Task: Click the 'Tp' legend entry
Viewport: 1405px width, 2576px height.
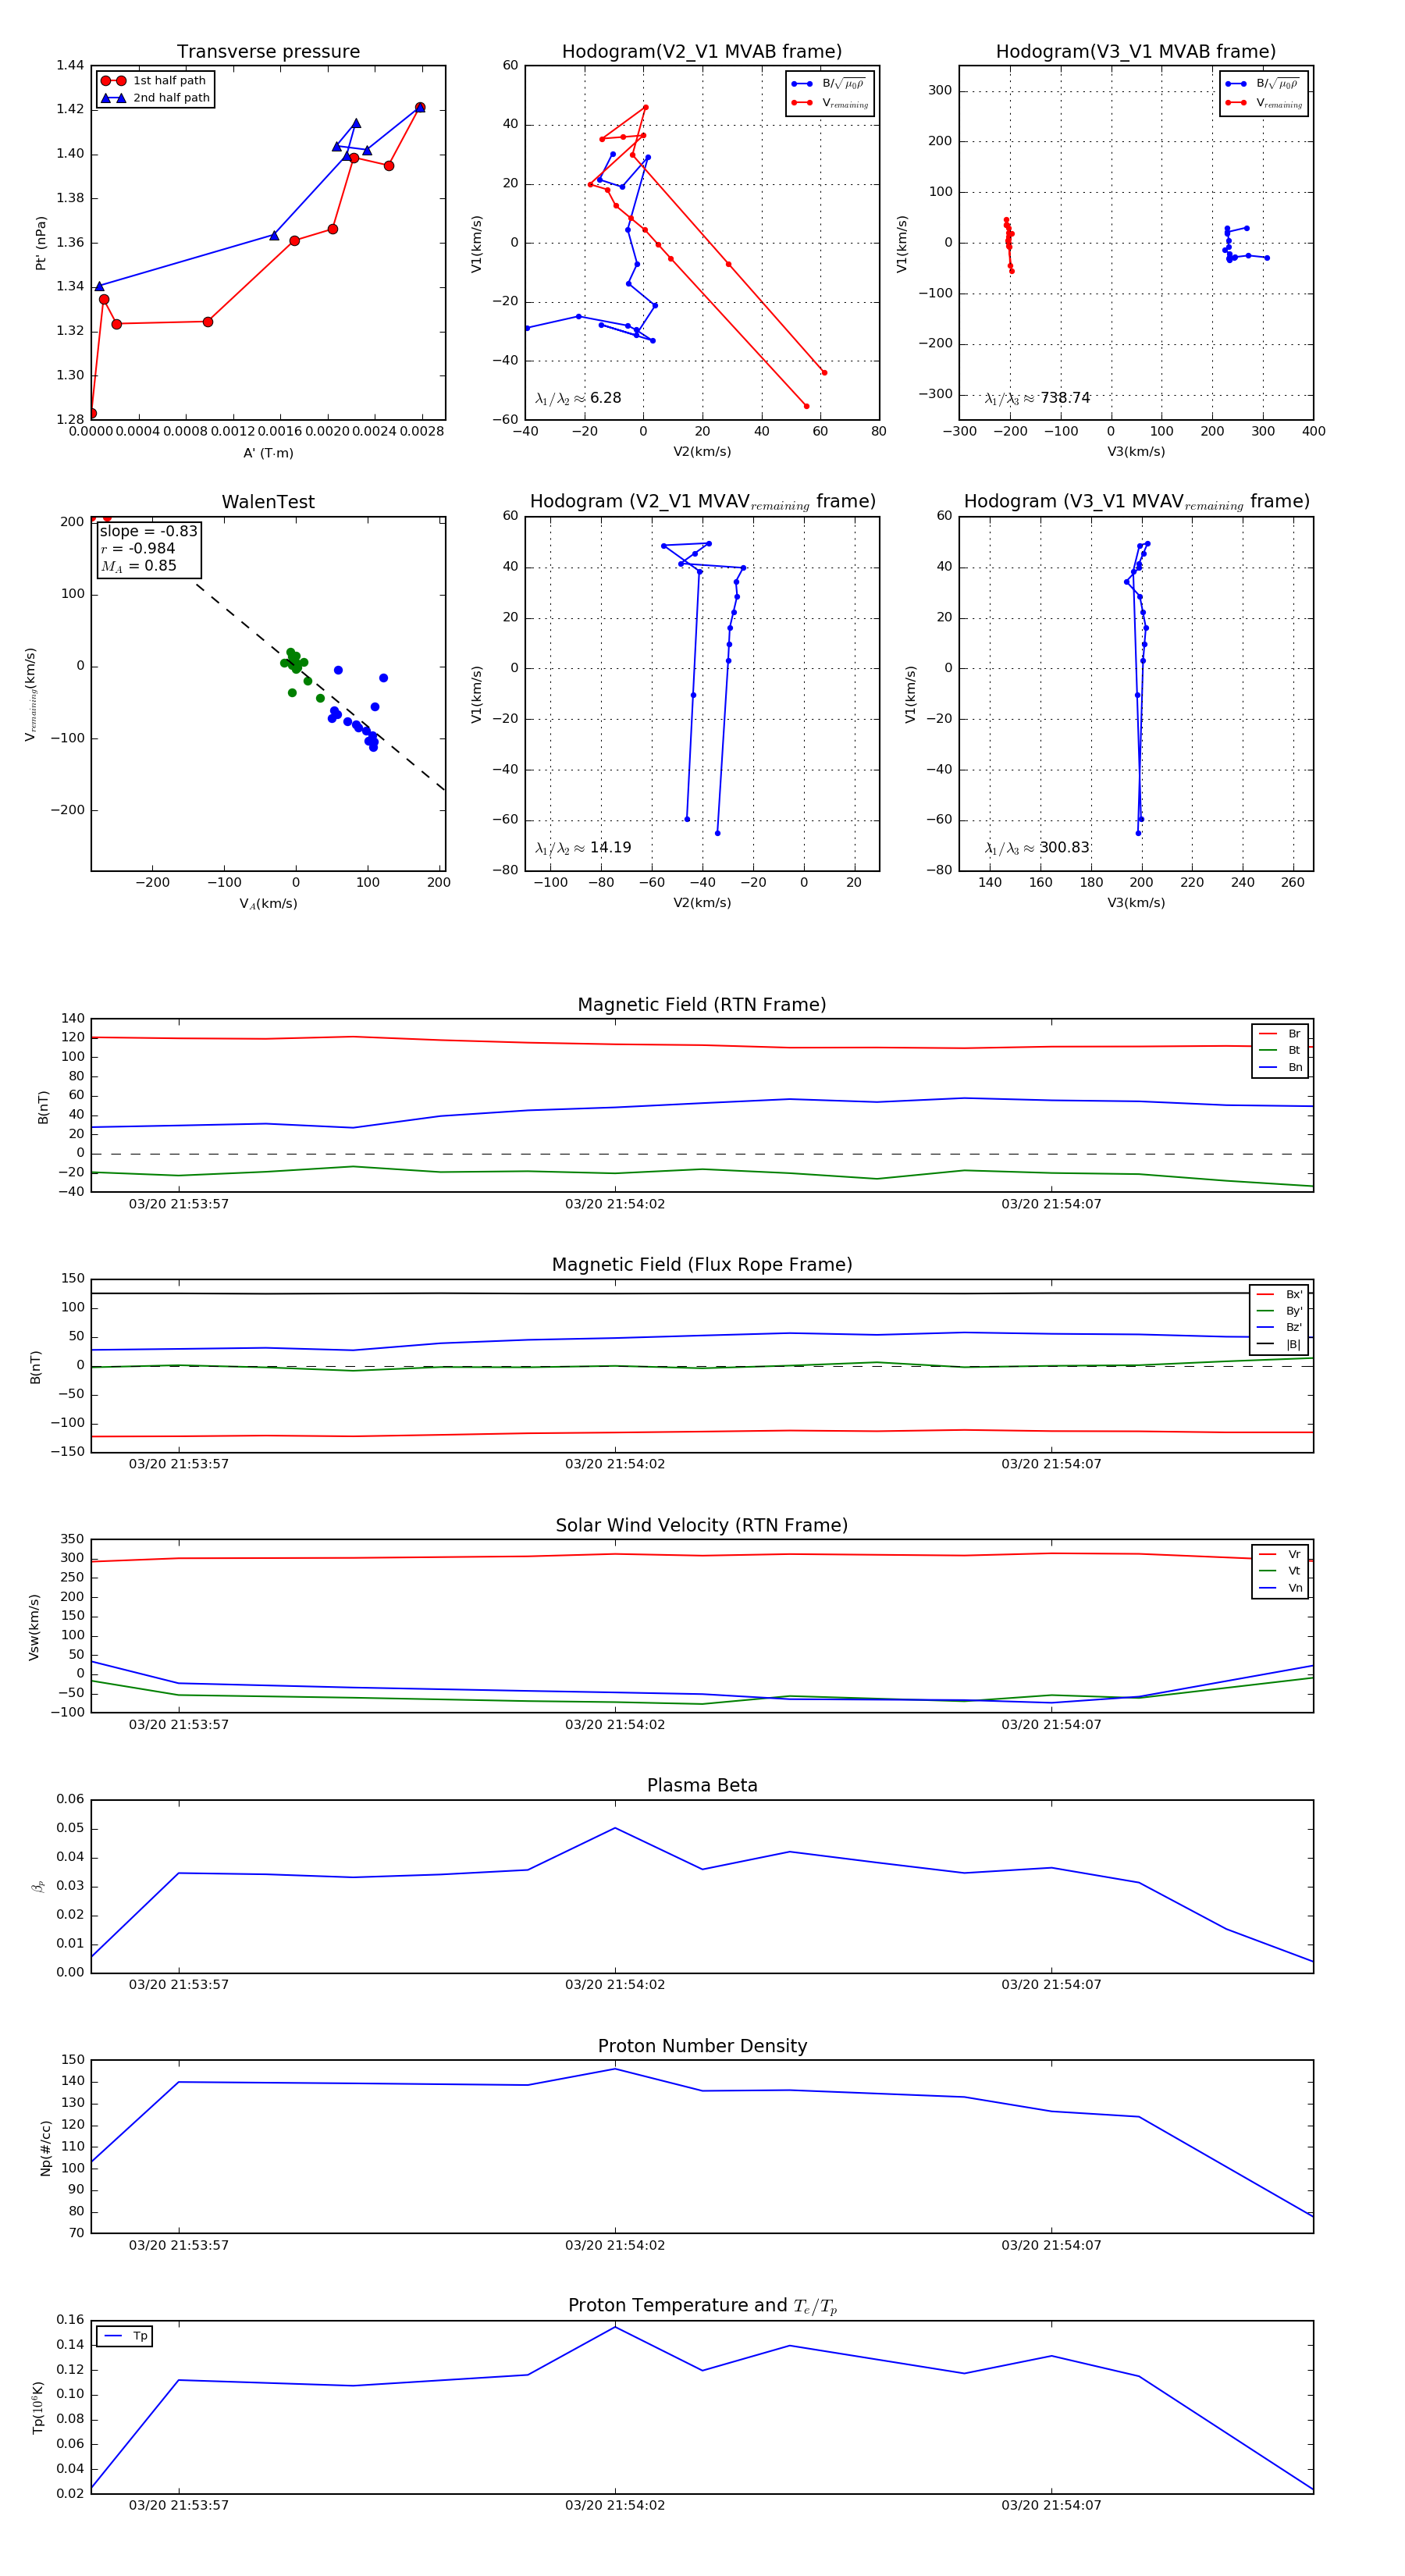Action: tap(125, 2336)
